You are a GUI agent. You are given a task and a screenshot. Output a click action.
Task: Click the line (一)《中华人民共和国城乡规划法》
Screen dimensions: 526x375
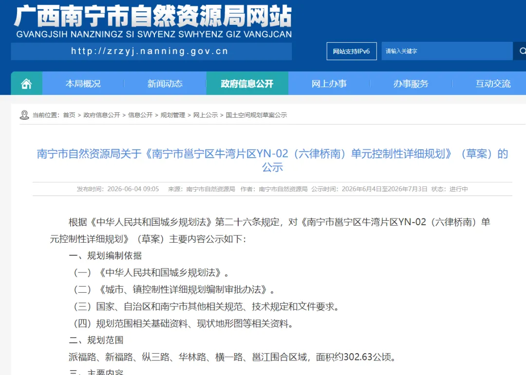tap(151, 273)
